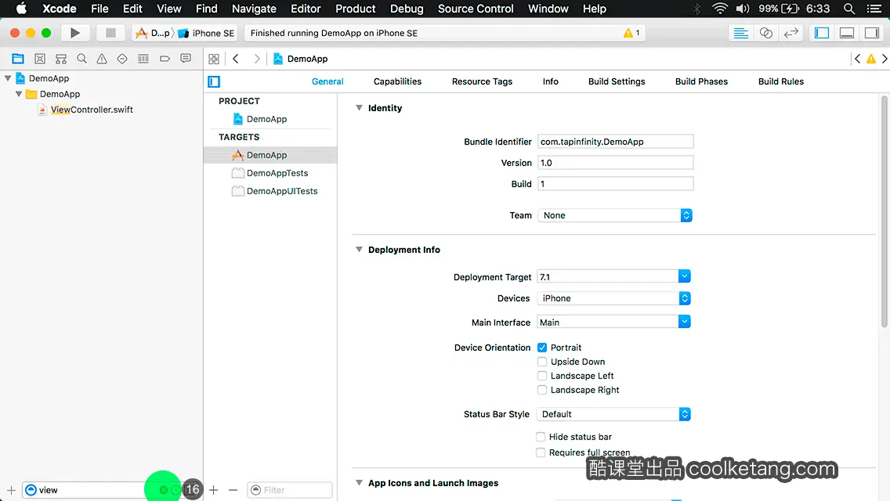This screenshot has width=890, height=501.
Task: Stop the running scheme
Action: pos(110,33)
